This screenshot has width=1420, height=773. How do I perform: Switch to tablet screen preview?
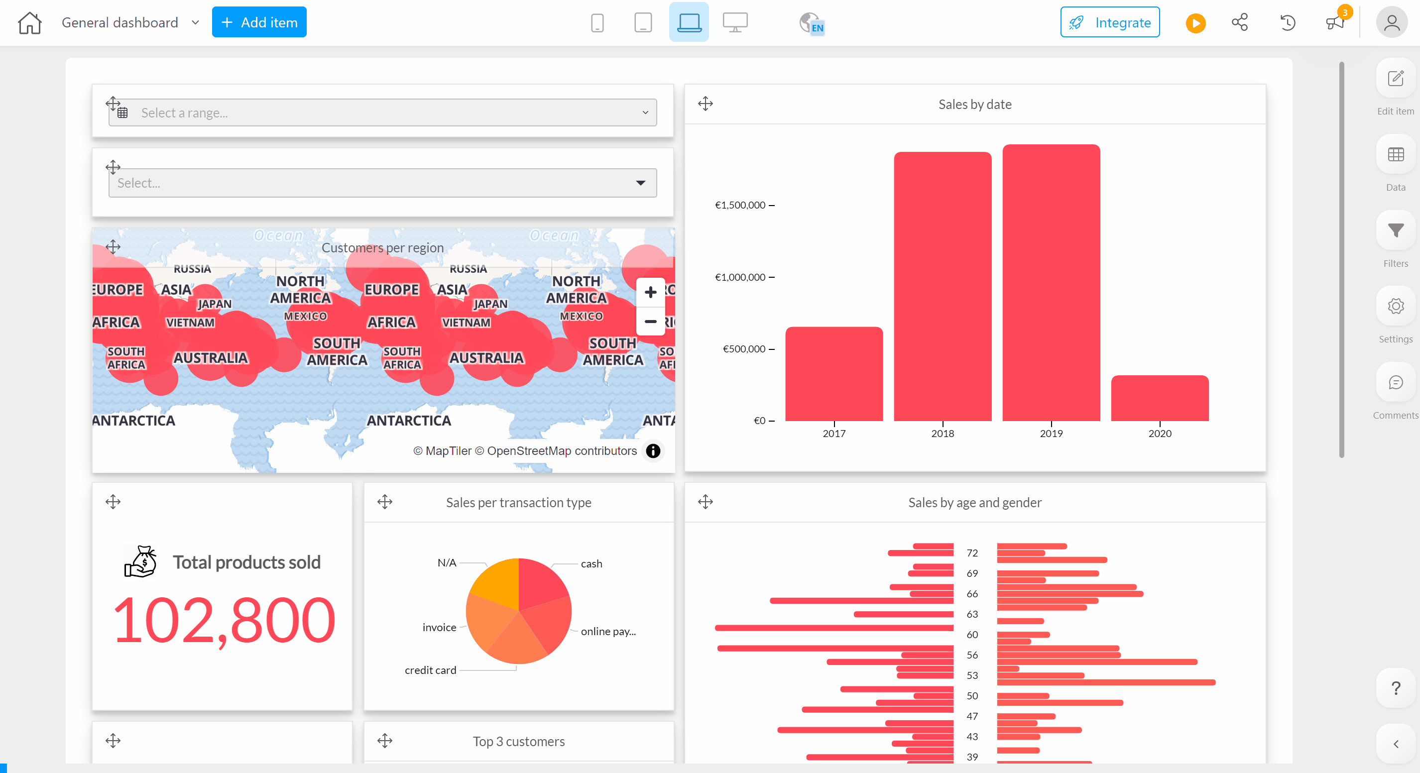[x=643, y=22]
